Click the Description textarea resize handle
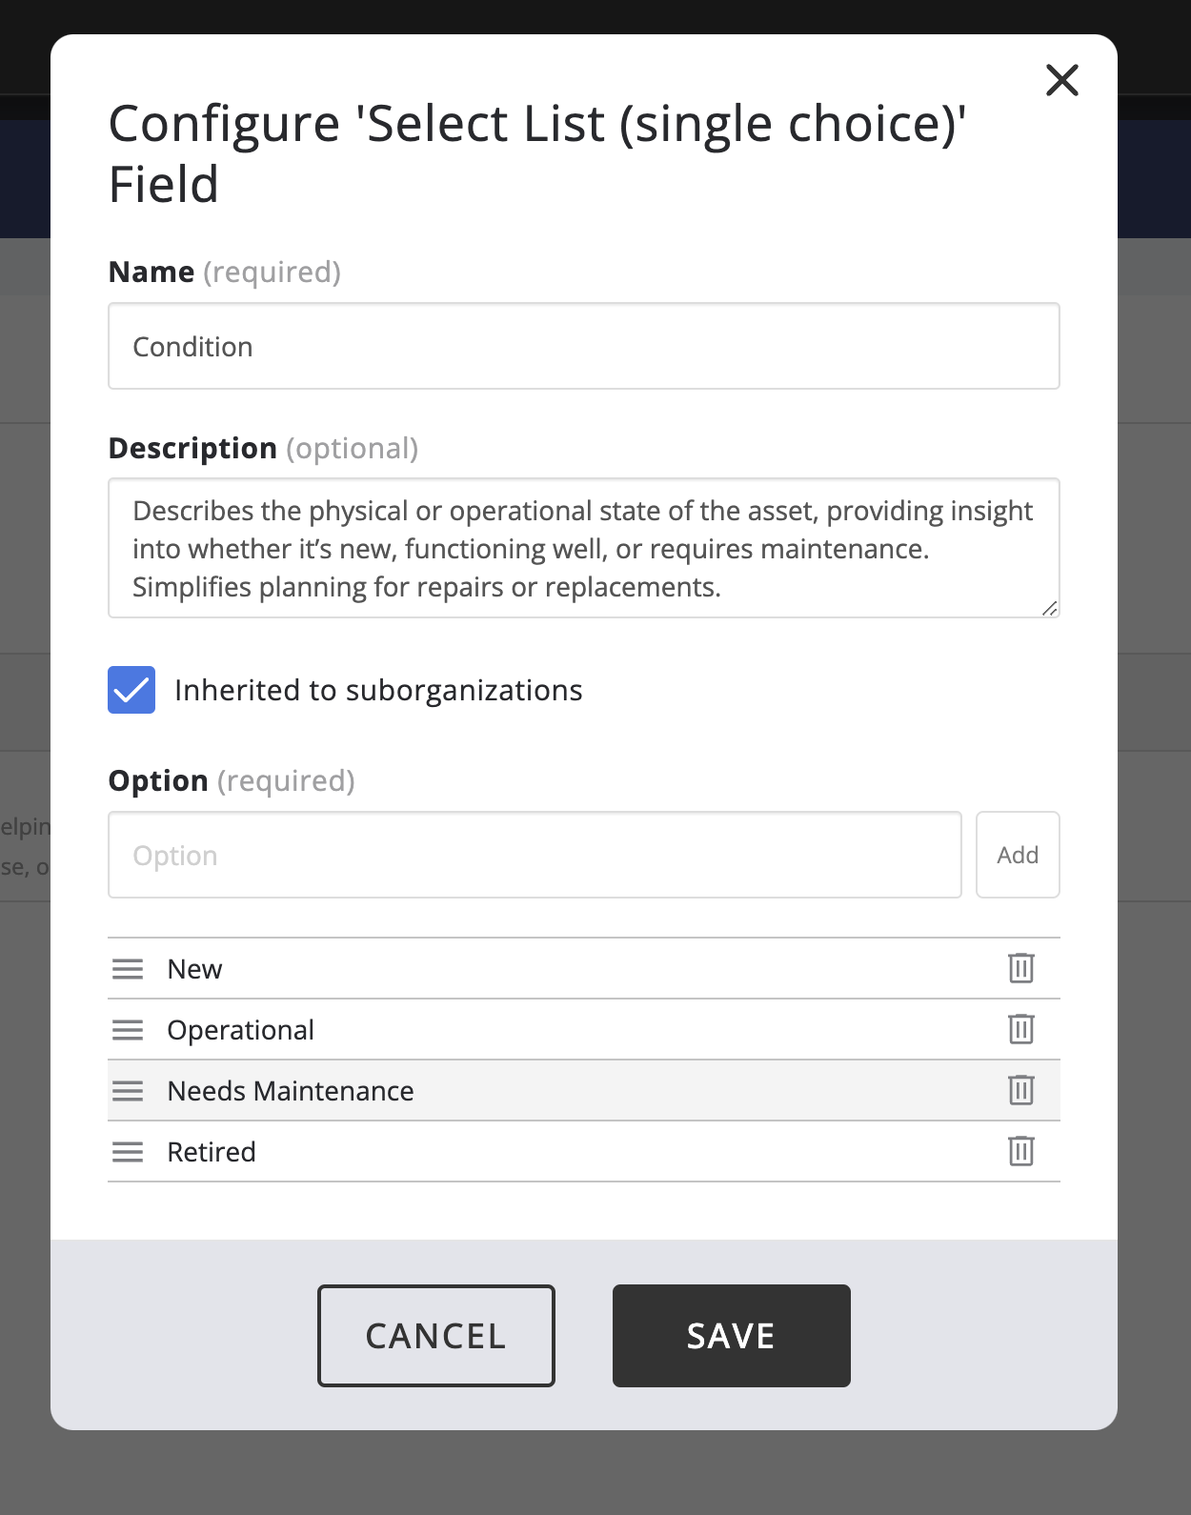The image size is (1191, 1515). [x=1049, y=608]
